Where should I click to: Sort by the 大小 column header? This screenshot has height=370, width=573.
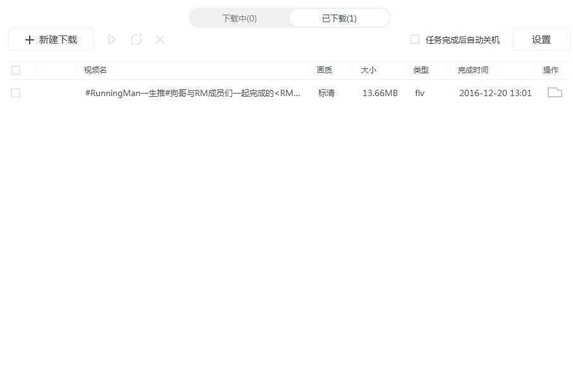pos(368,70)
